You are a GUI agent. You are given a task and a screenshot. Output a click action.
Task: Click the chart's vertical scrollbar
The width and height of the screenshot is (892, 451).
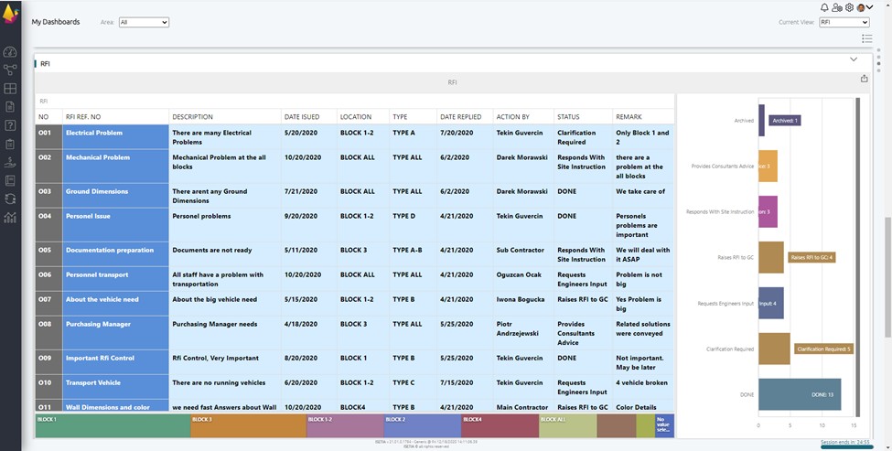pyautogui.click(x=858, y=257)
